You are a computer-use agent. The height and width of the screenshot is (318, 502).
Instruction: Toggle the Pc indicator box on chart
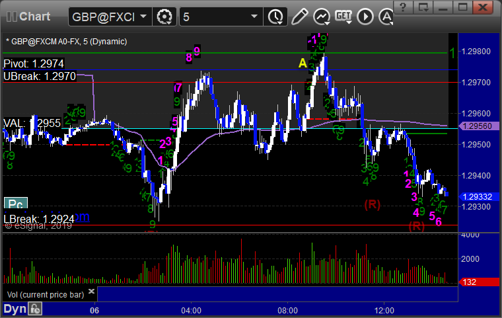click(x=16, y=204)
